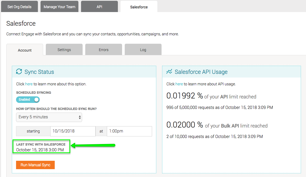The width and height of the screenshot is (306, 177).
Task: Click the start time field 1:00pm
Action: (129, 131)
